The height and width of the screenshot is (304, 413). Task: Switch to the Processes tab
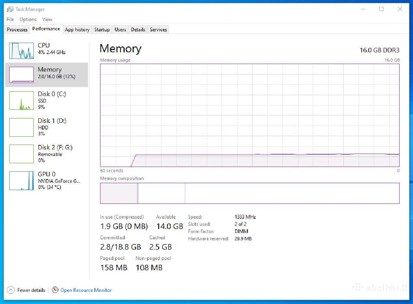coord(17,30)
